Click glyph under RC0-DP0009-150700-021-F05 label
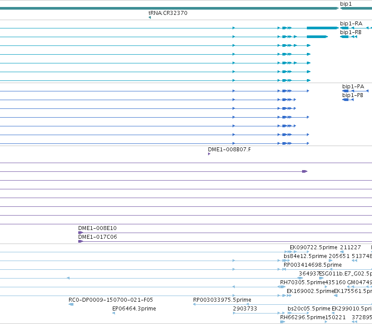This screenshot has width=372, height=324. [71, 304]
